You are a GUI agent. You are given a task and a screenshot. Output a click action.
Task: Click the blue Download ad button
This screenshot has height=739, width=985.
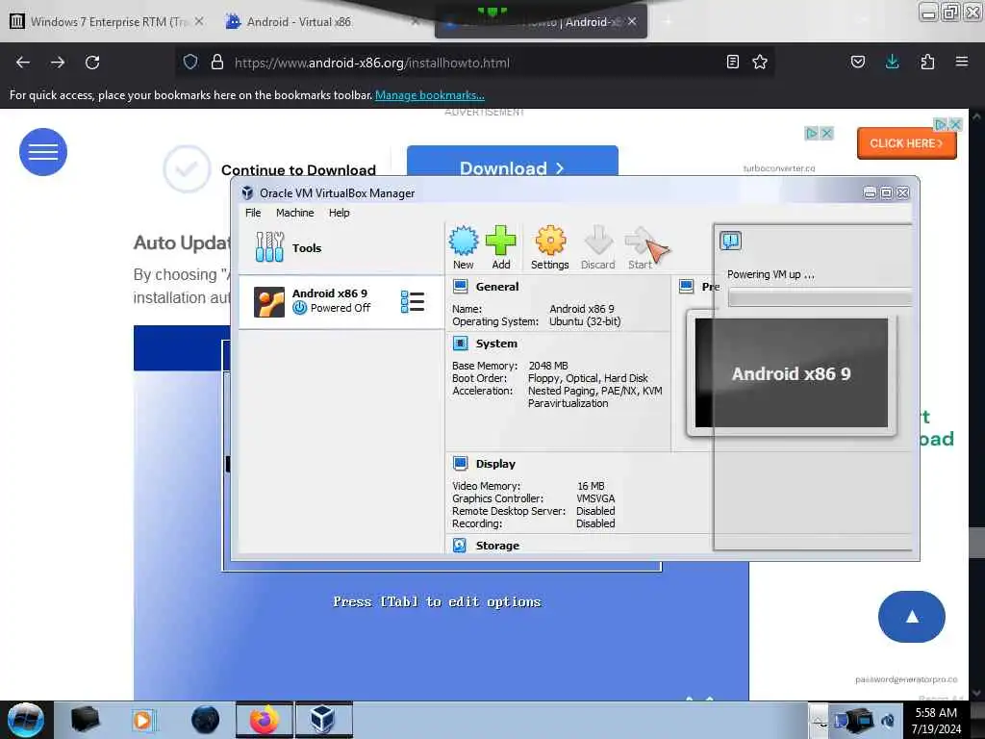(513, 162)
